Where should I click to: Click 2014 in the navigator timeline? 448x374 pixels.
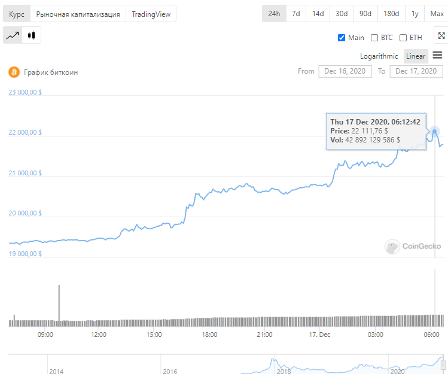point(56,371)
